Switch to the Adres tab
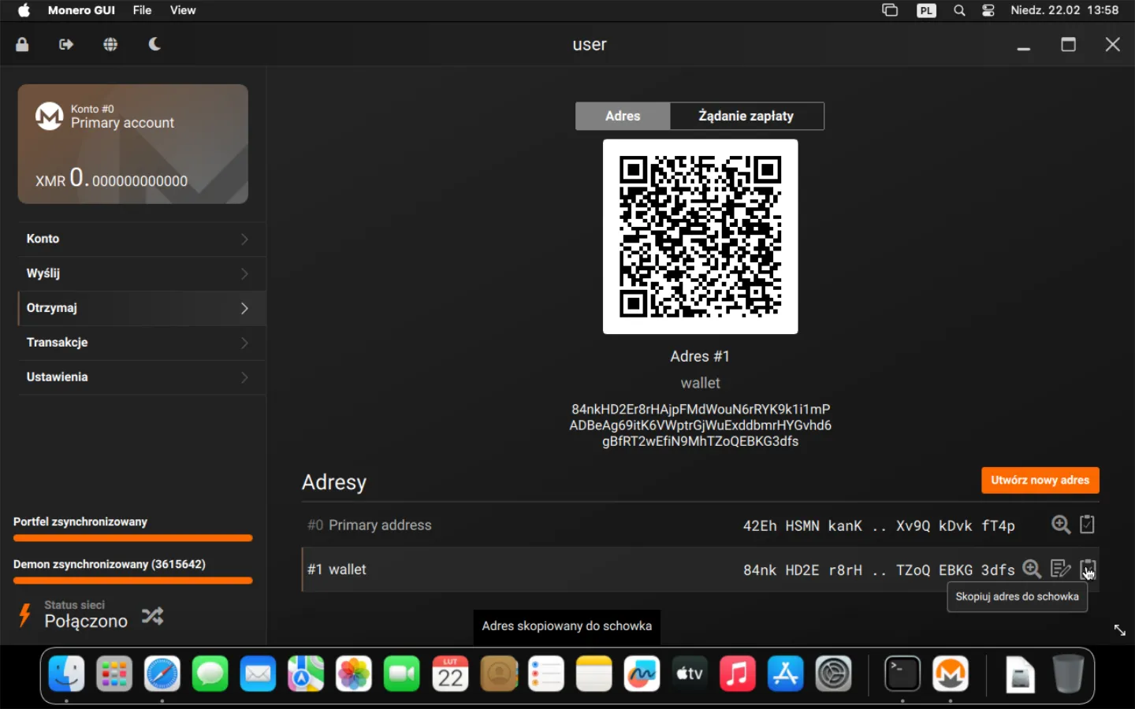 click(623, 116)
